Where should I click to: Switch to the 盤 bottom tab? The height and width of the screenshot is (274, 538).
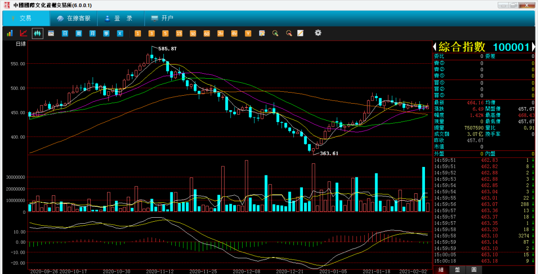[457, 270]
